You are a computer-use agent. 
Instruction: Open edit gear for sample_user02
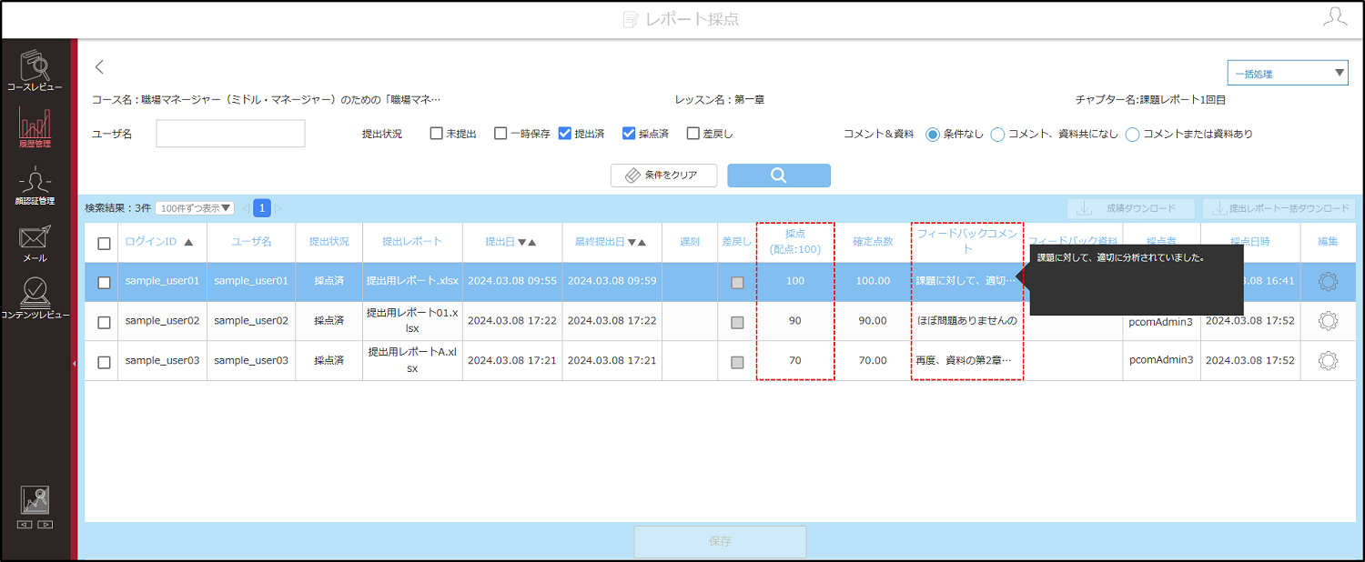point(1328,321)
